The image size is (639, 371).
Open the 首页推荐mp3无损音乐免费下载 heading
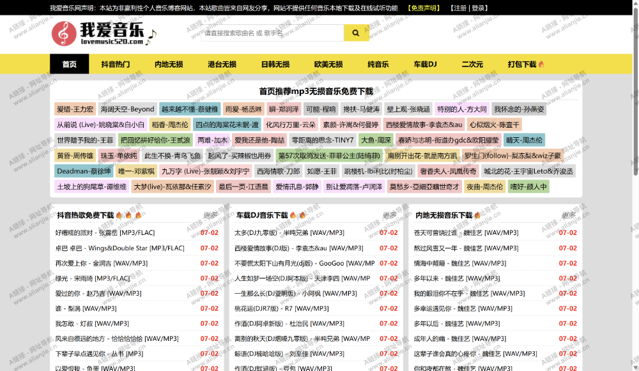316,91
